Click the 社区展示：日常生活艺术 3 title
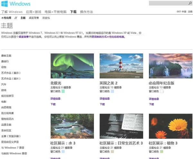Image resolution: width=193 pixels, height=159 pixels. coord(121,143)
